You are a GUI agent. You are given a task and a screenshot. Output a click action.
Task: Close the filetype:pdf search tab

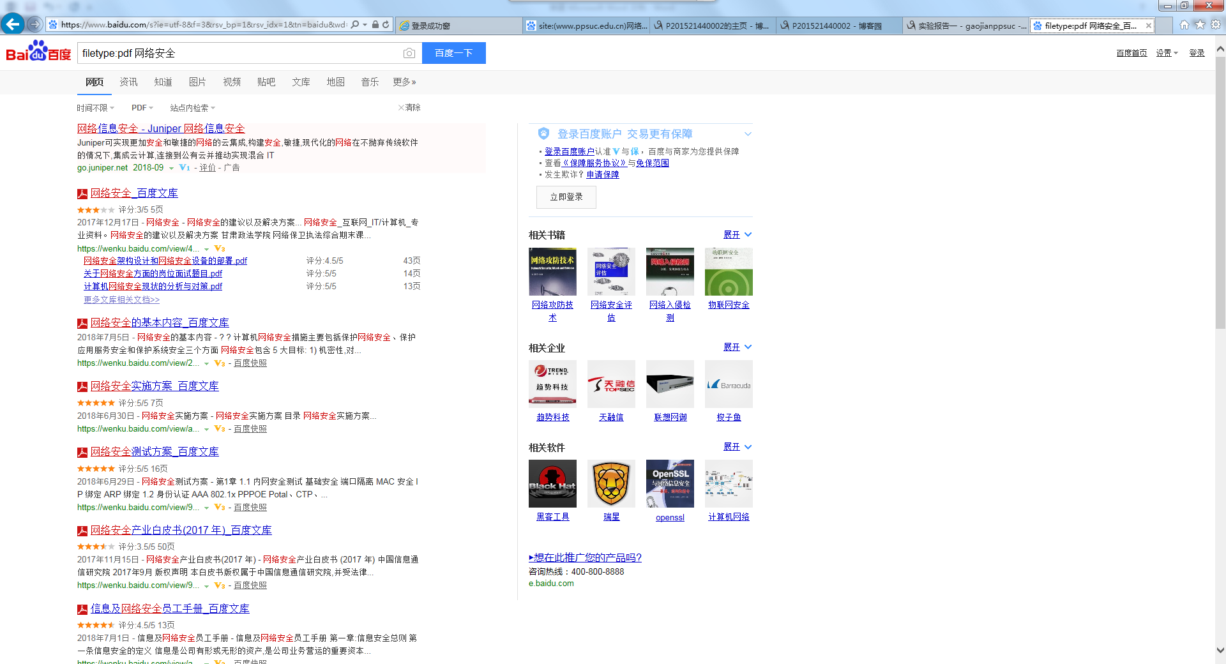pyautogui.click(x=1149, y=26)
